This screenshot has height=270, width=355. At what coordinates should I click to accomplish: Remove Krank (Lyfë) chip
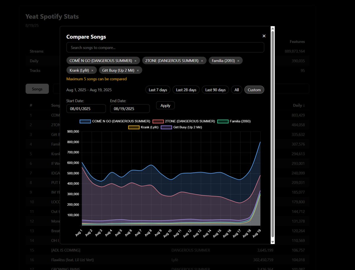coord(93,70)
